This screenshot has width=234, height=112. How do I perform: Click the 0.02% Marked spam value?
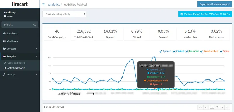[x=216, y=32]
